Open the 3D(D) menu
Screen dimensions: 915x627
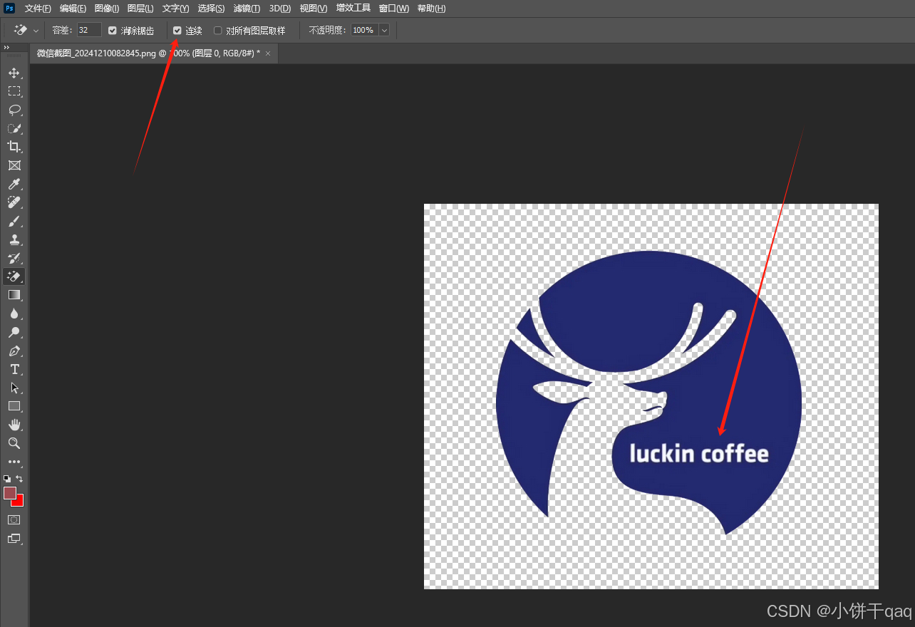280,9
